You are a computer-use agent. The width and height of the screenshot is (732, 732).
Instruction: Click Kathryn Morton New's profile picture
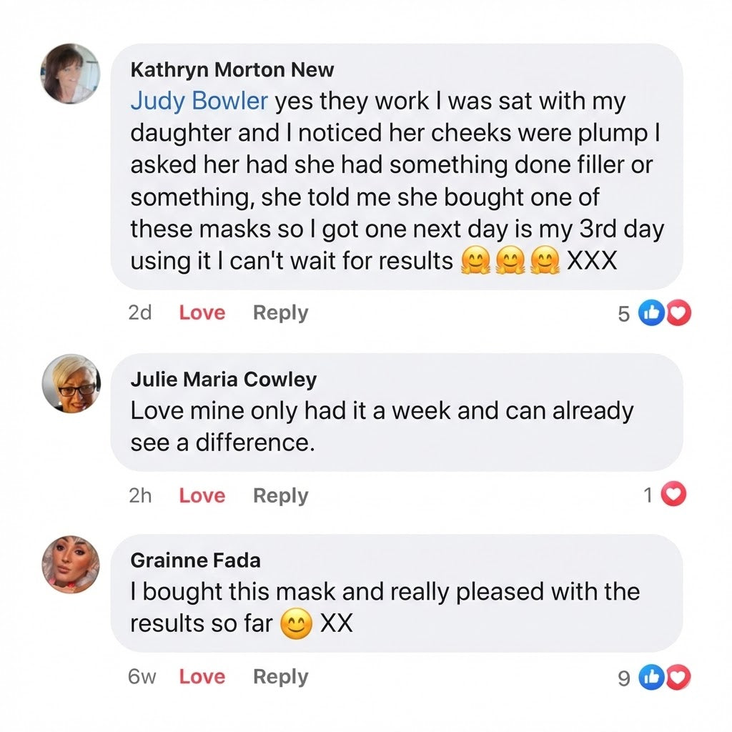tap(69, 74)
